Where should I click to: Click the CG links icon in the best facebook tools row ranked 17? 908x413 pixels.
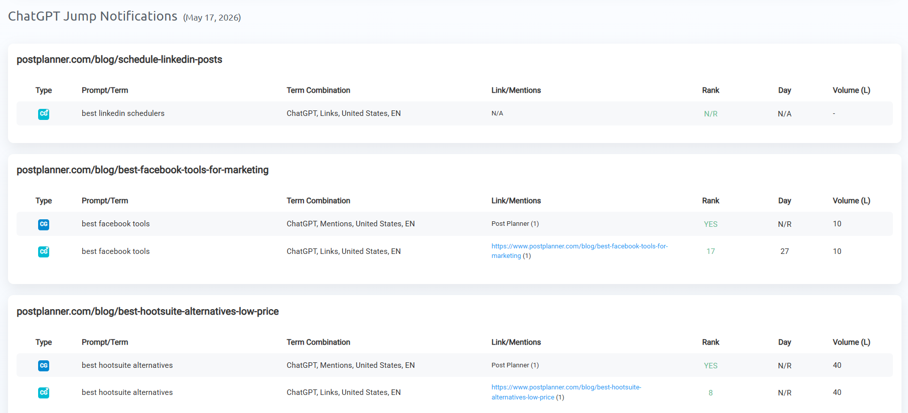pyautogui.click(x=44, y=251)
